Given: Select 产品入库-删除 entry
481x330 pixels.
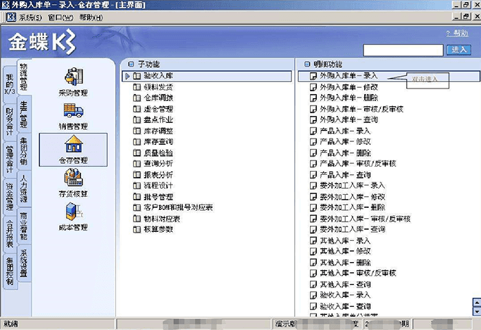Looking at the screenshot, I should tap(345, 153).
